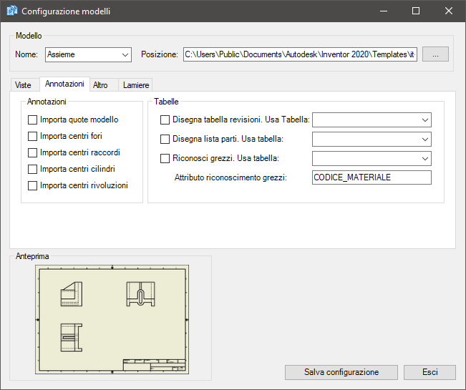Open the lista parti table dropdown

click(x=372, y=140)
